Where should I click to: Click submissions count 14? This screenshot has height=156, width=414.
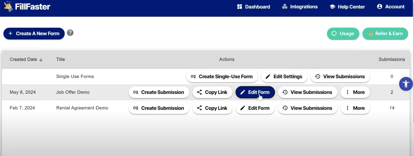392,108
